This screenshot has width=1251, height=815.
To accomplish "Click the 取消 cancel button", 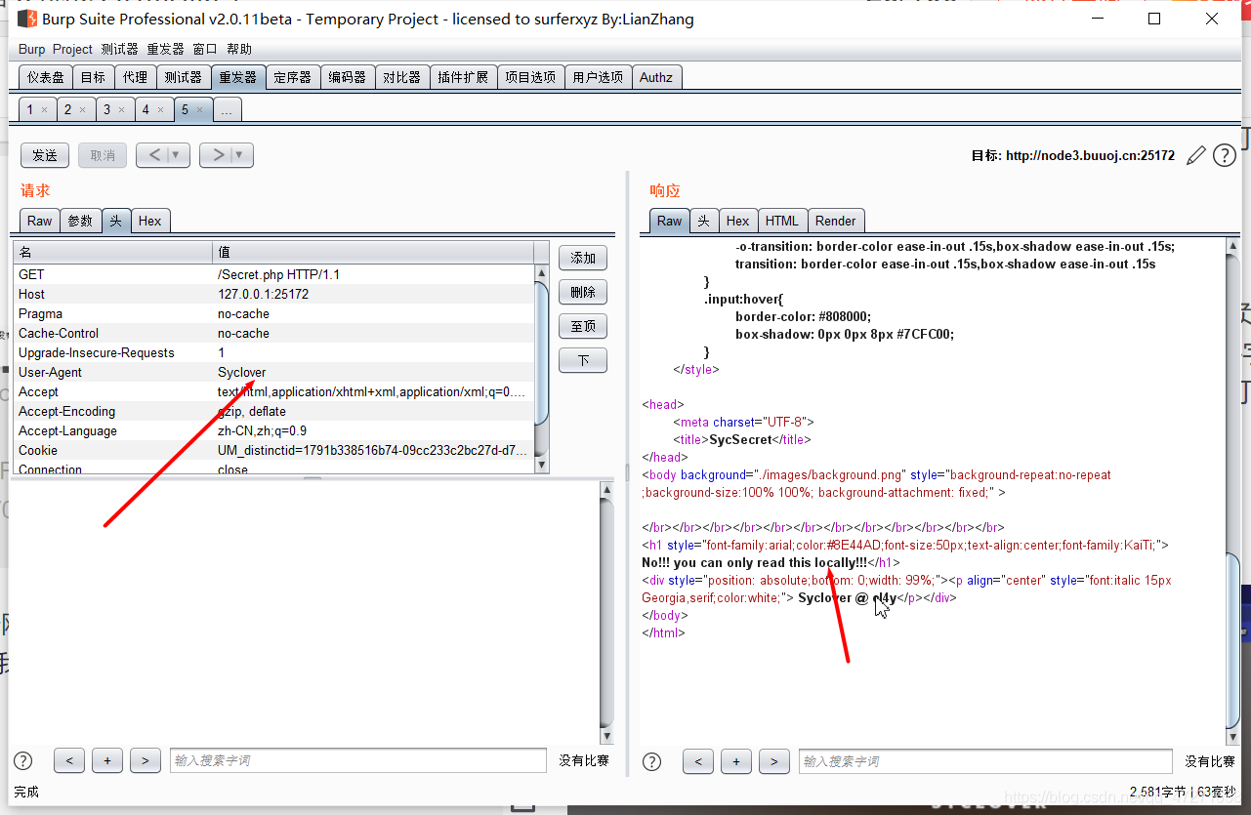I will (103, 155).
